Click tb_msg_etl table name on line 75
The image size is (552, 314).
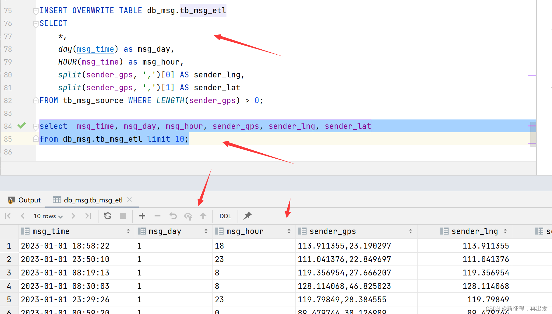pos(203,11)
